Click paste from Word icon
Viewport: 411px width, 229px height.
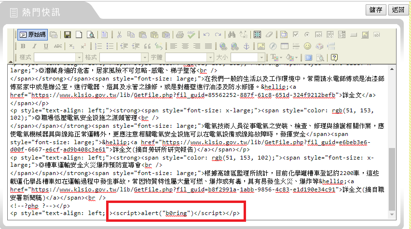[x=165, y=35]
